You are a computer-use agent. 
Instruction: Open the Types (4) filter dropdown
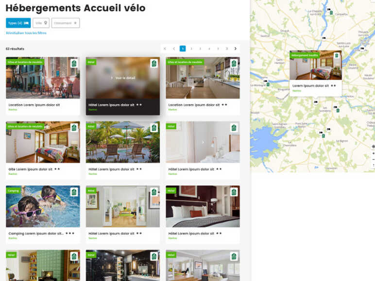point(18,23)
